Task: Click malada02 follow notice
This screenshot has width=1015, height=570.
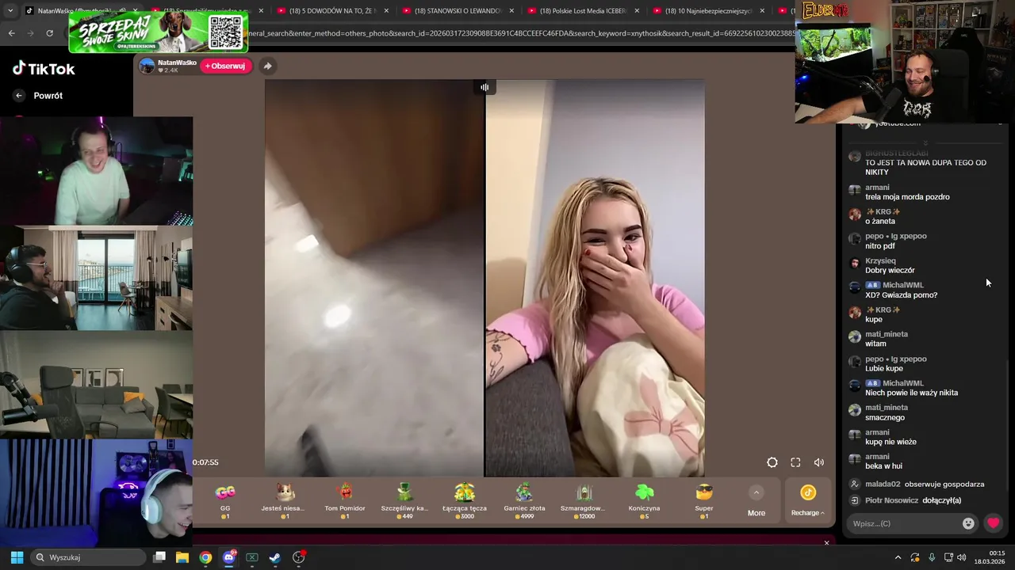Action: (917, 484)
